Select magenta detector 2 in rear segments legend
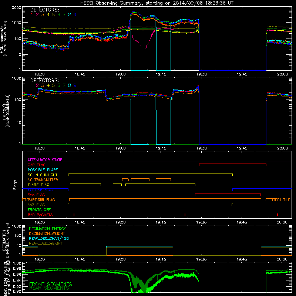296x296 pixels. pos(37,85)
